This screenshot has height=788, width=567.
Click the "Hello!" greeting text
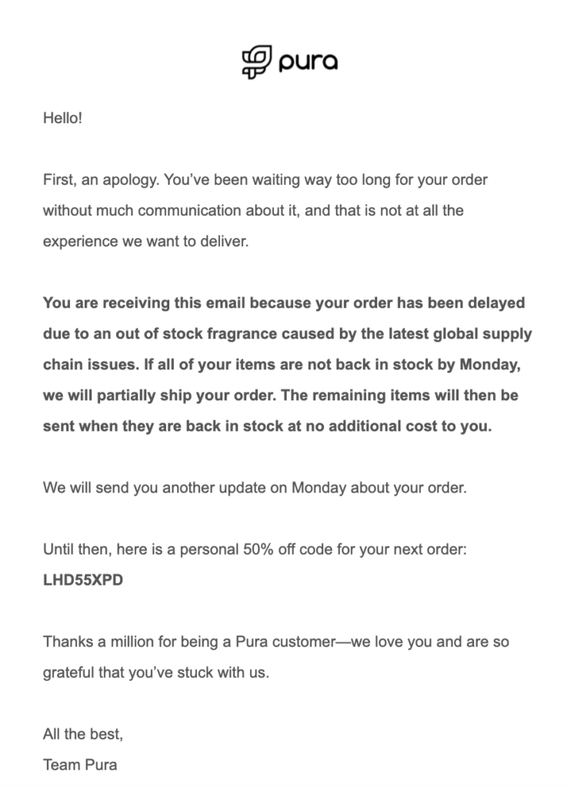coord(62,120)
